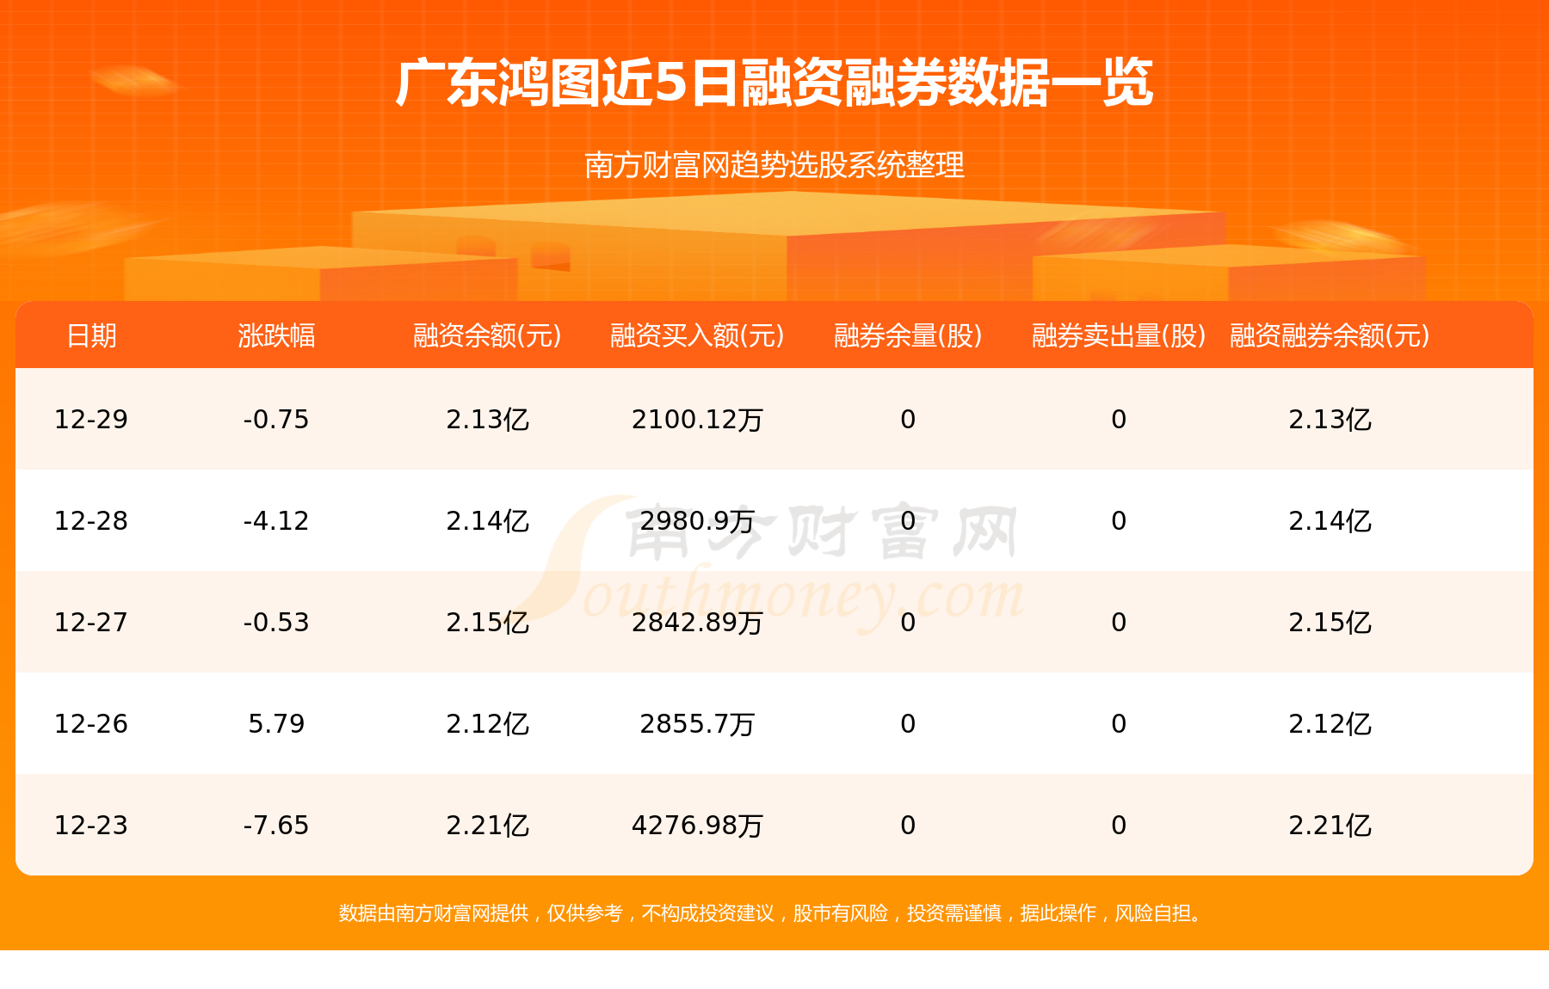Select the 12-29 date cell
Viewport: 1549px width, 989px height.
[x=91, y=420]
